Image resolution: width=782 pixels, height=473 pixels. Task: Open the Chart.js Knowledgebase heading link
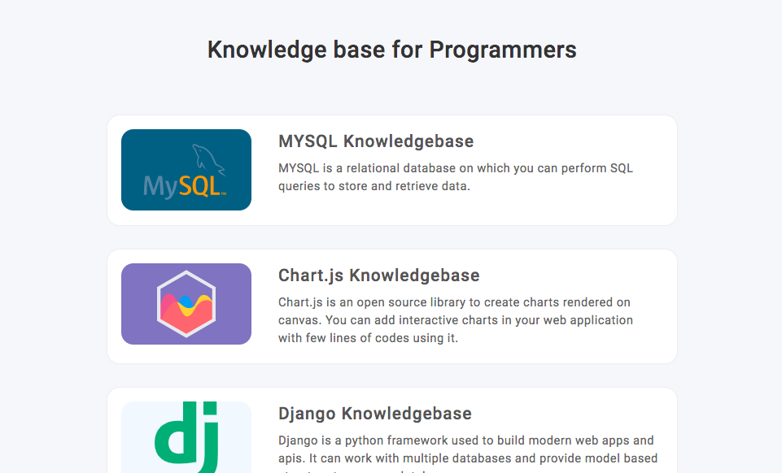[x=379, y=275]
